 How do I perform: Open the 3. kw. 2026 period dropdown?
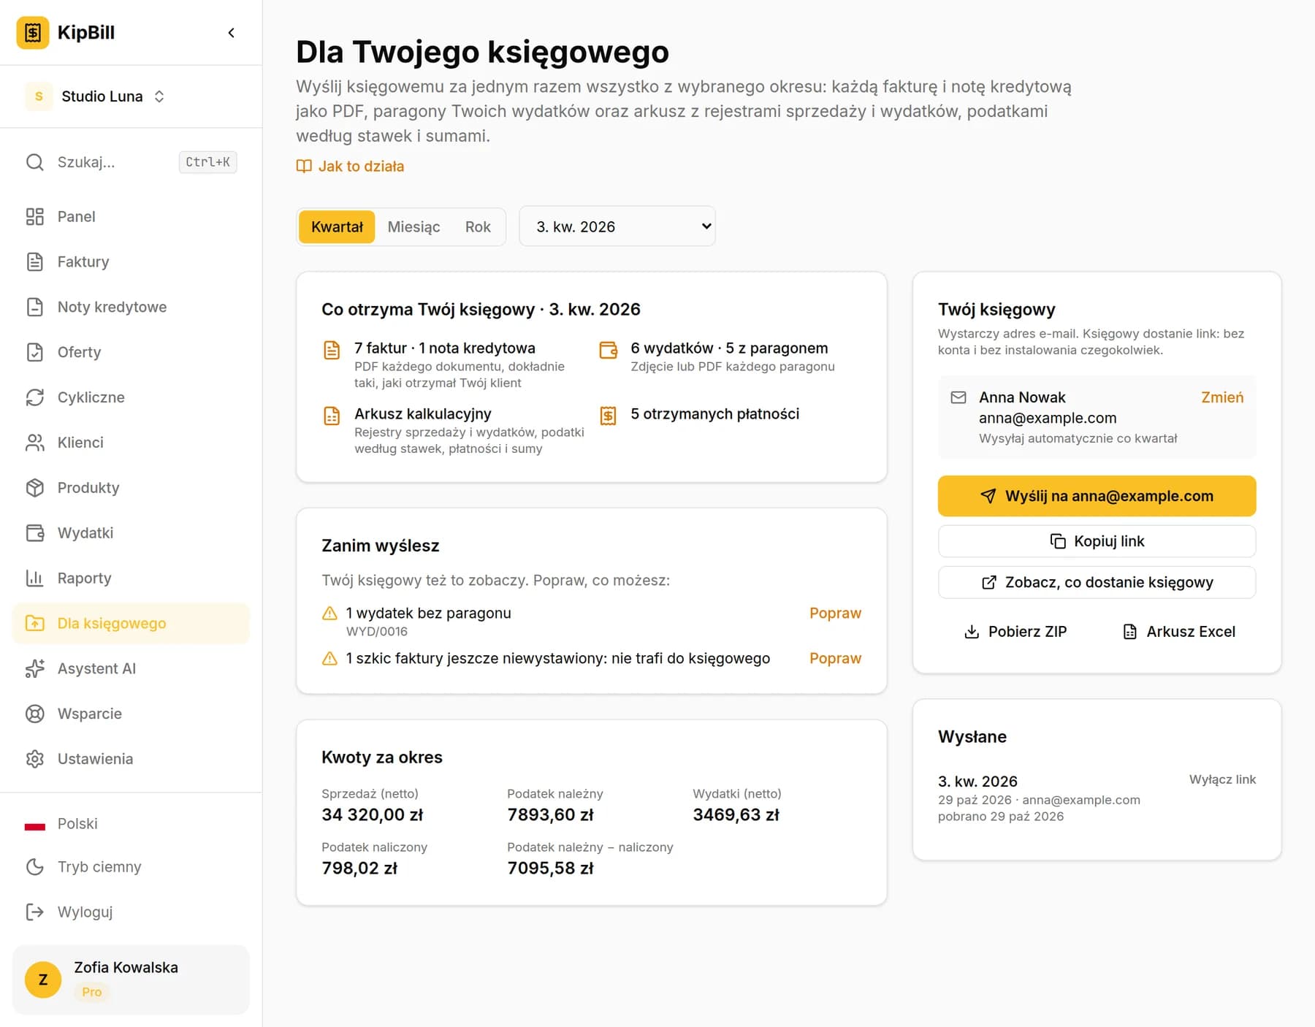pyautogui.click(x=617, y=226)
